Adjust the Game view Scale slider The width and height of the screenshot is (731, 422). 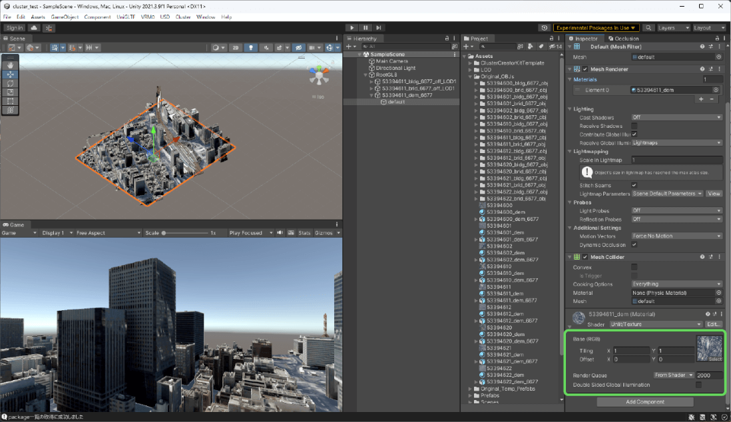(x=164, y=233)
